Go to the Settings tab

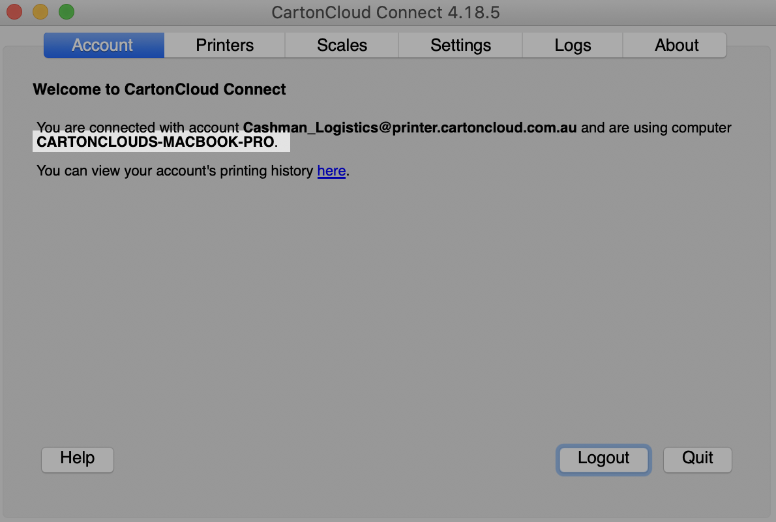click(460, 45)
